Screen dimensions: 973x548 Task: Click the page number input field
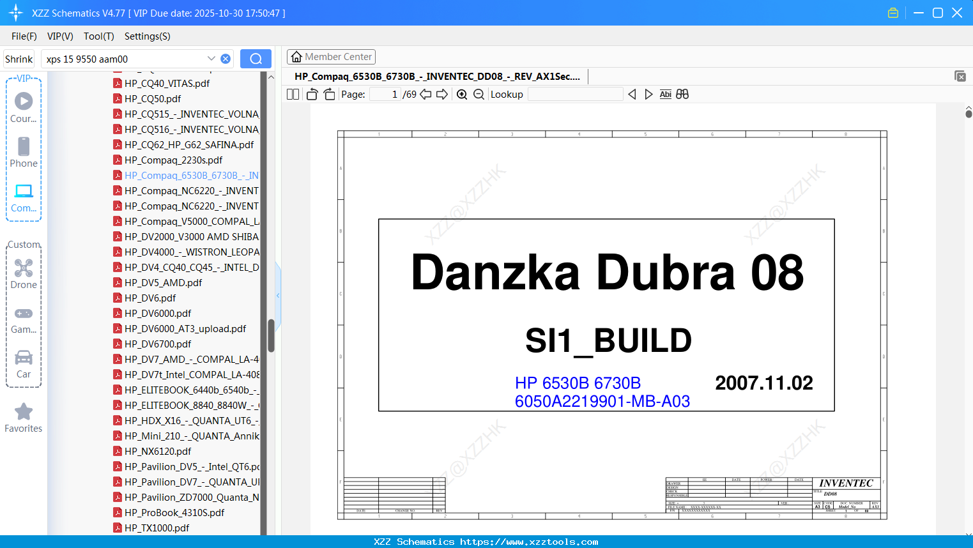(385, 95)
